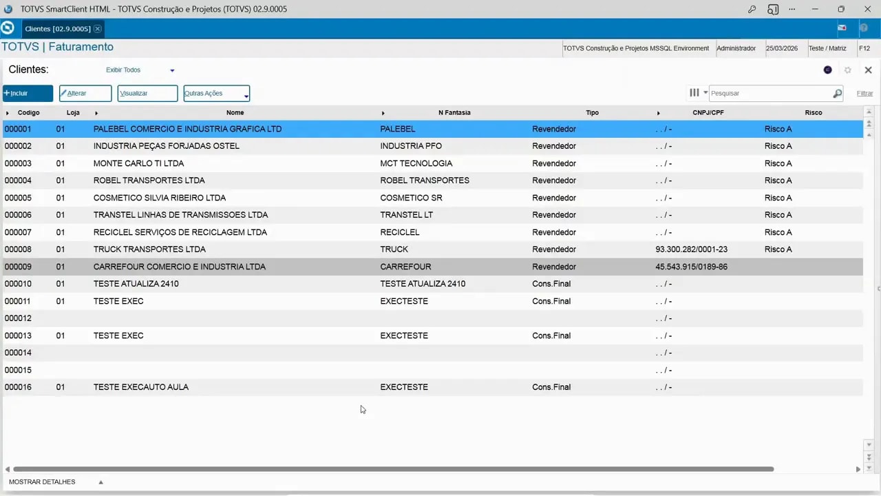The height and width of the screenshot is (496, 881).
Task: Click the dark user profile circle icon
Action: [x=827, y=70]
